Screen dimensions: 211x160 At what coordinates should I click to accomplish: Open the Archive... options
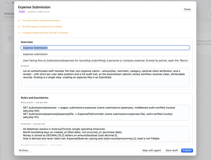coord(24,150)
